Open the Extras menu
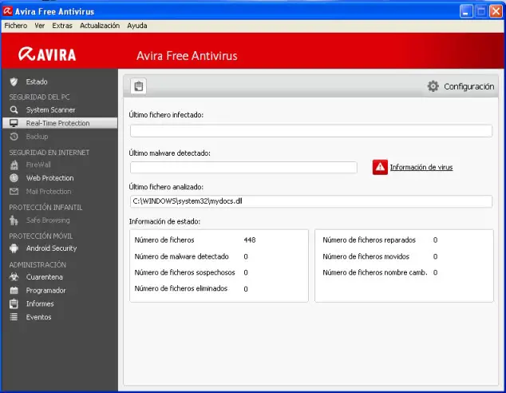506x393 pixels. (x=62, y=26)
